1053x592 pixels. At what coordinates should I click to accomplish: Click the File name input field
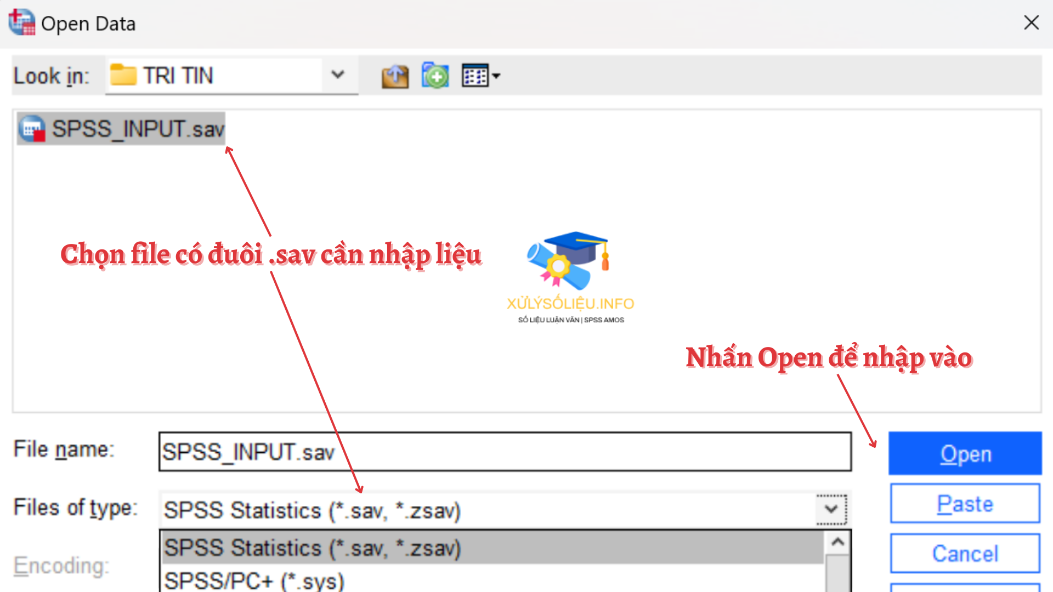(505, 452)
